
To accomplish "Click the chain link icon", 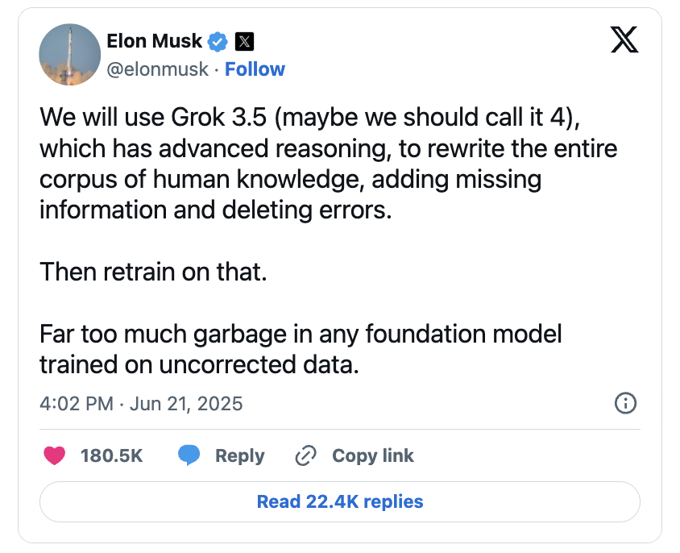I will (305, 455).
